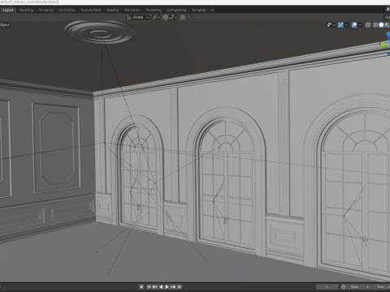Switch to the Shading workspace tab

pos(112,10)
